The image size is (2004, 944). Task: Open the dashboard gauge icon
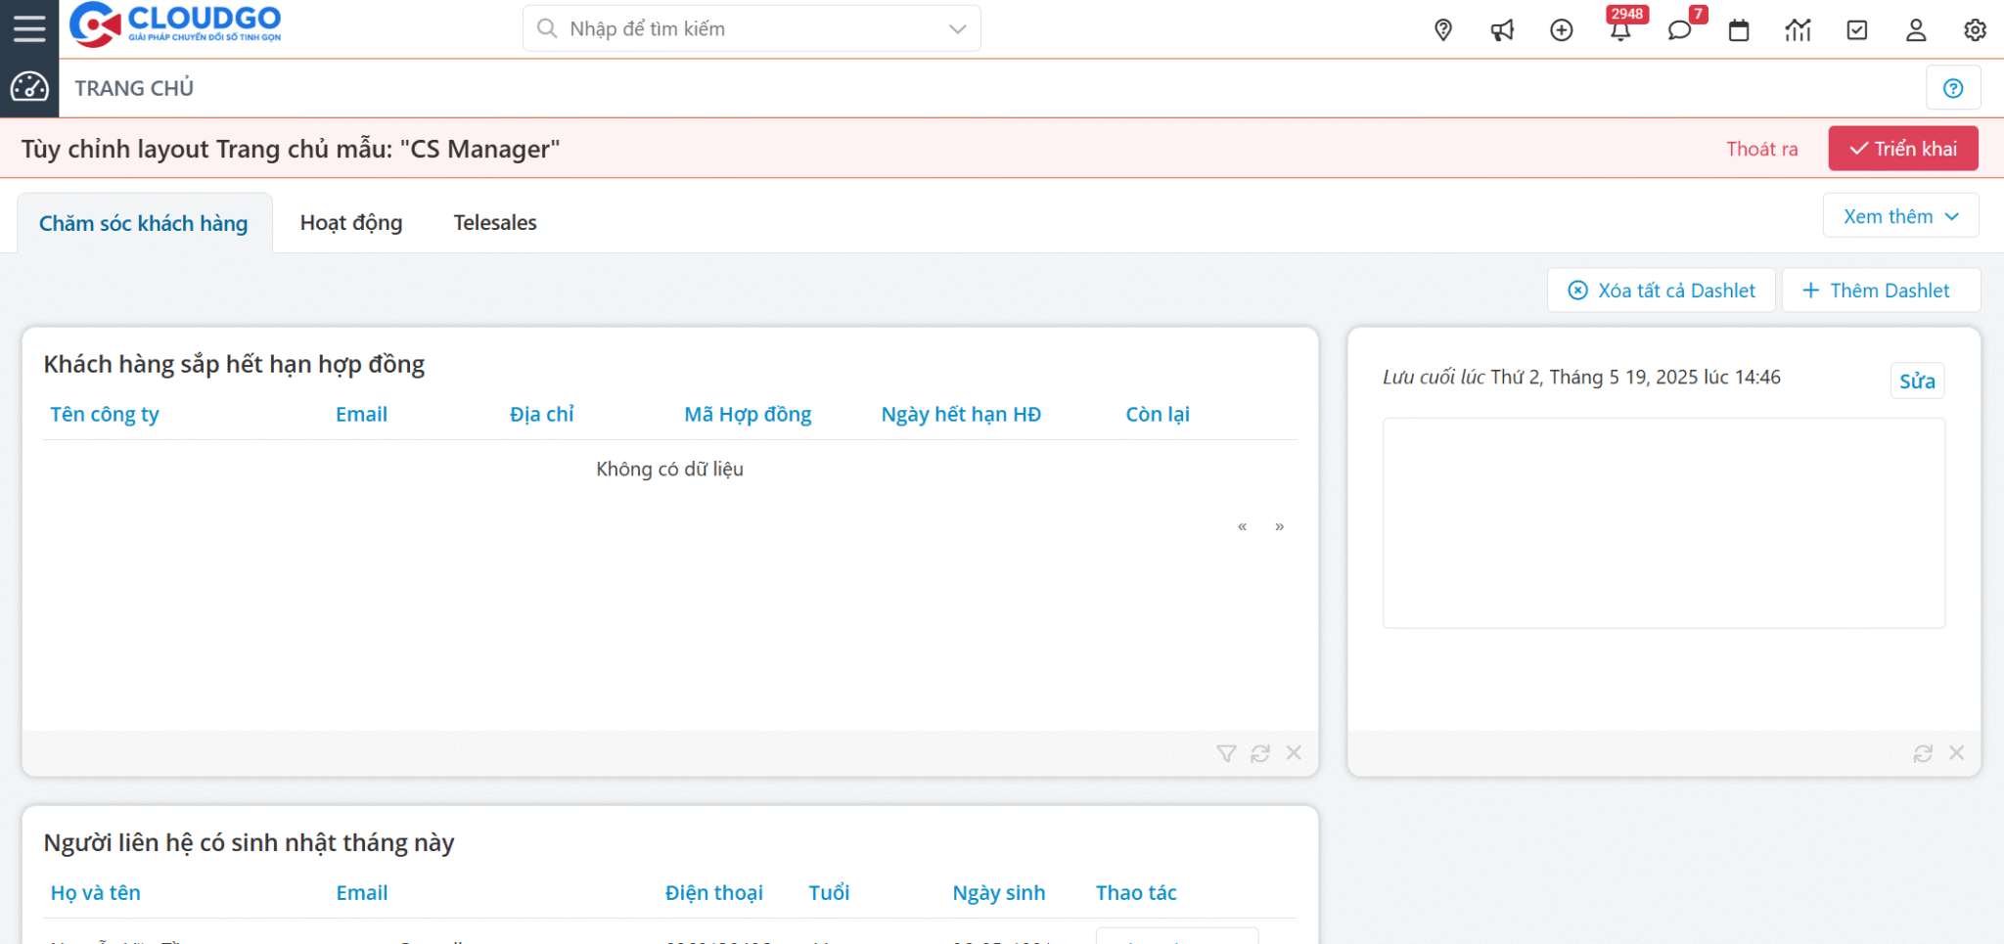pos(29,87)
